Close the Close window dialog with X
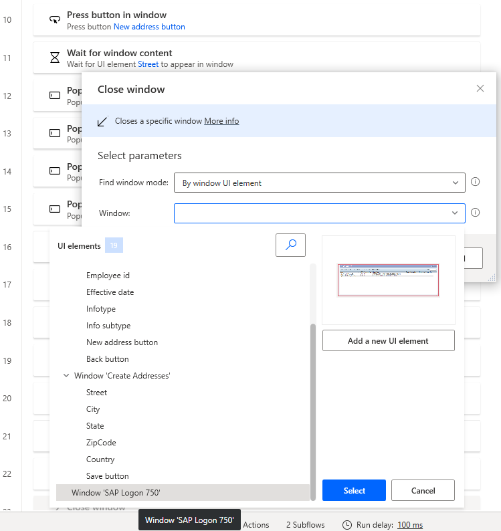 point(480,88)
